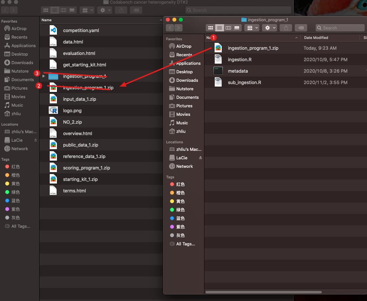Switch front window to icon view
367x301 pixels.
click(x=211, y=28)
